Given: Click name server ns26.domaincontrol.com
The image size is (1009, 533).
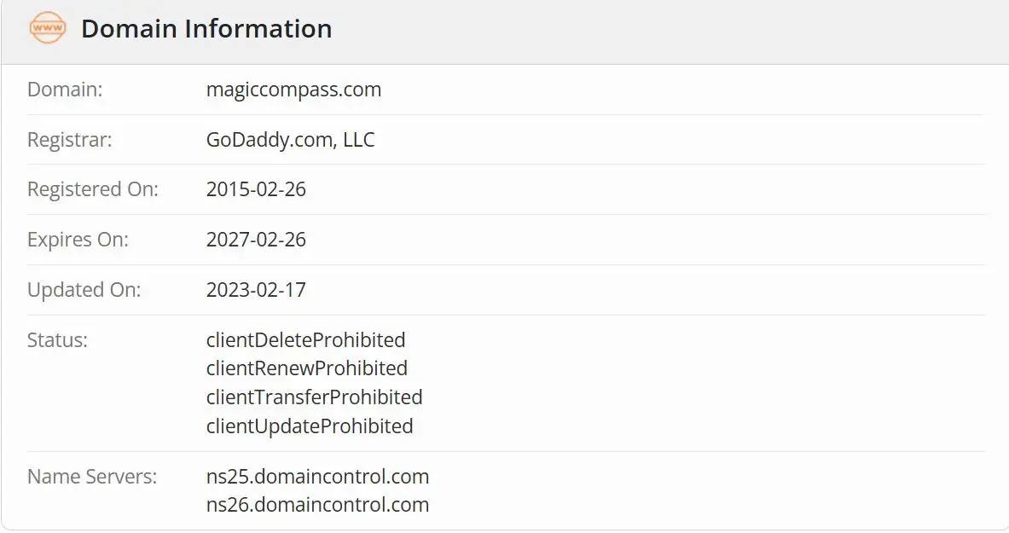Looking at the screenshot, I should pyautogui.click(x=317, y=505).
